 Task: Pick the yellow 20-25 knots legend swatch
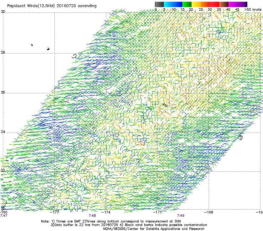(196, 4)
